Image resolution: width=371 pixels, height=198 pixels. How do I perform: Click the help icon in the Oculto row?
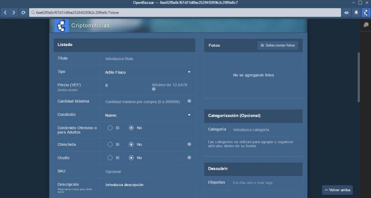tap(189, 157)
